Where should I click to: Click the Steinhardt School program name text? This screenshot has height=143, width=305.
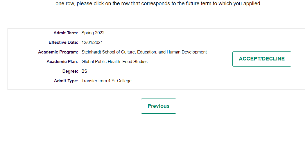144,52
